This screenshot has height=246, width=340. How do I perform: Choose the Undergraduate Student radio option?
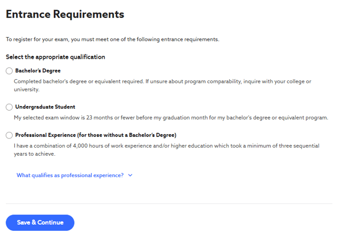tap(9, 107)
